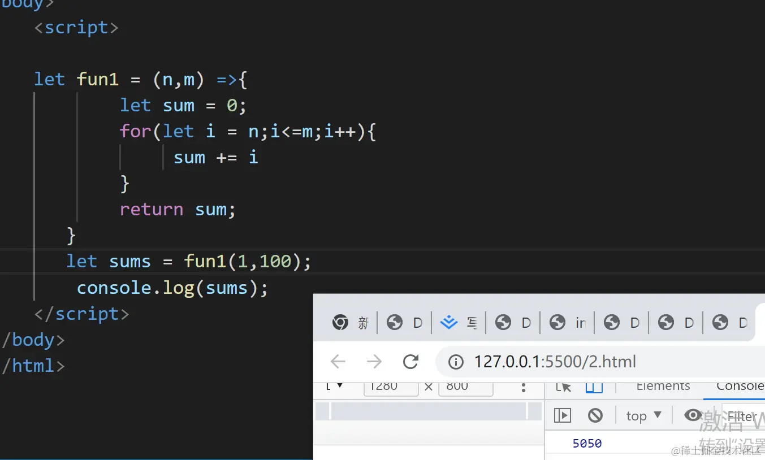Click the return sum; code line

click(x=178, y=210)
